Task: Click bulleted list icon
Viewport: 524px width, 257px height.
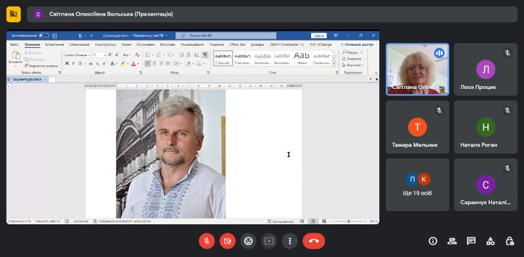Action: click(x=147, y=55)
